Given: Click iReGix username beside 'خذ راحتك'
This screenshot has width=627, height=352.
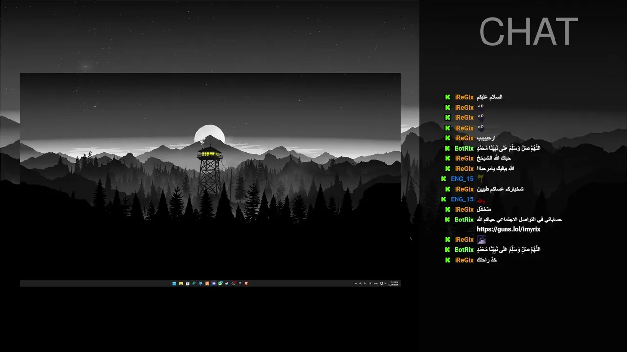Looking at the screenshot, I should click(x=464, y=260).
